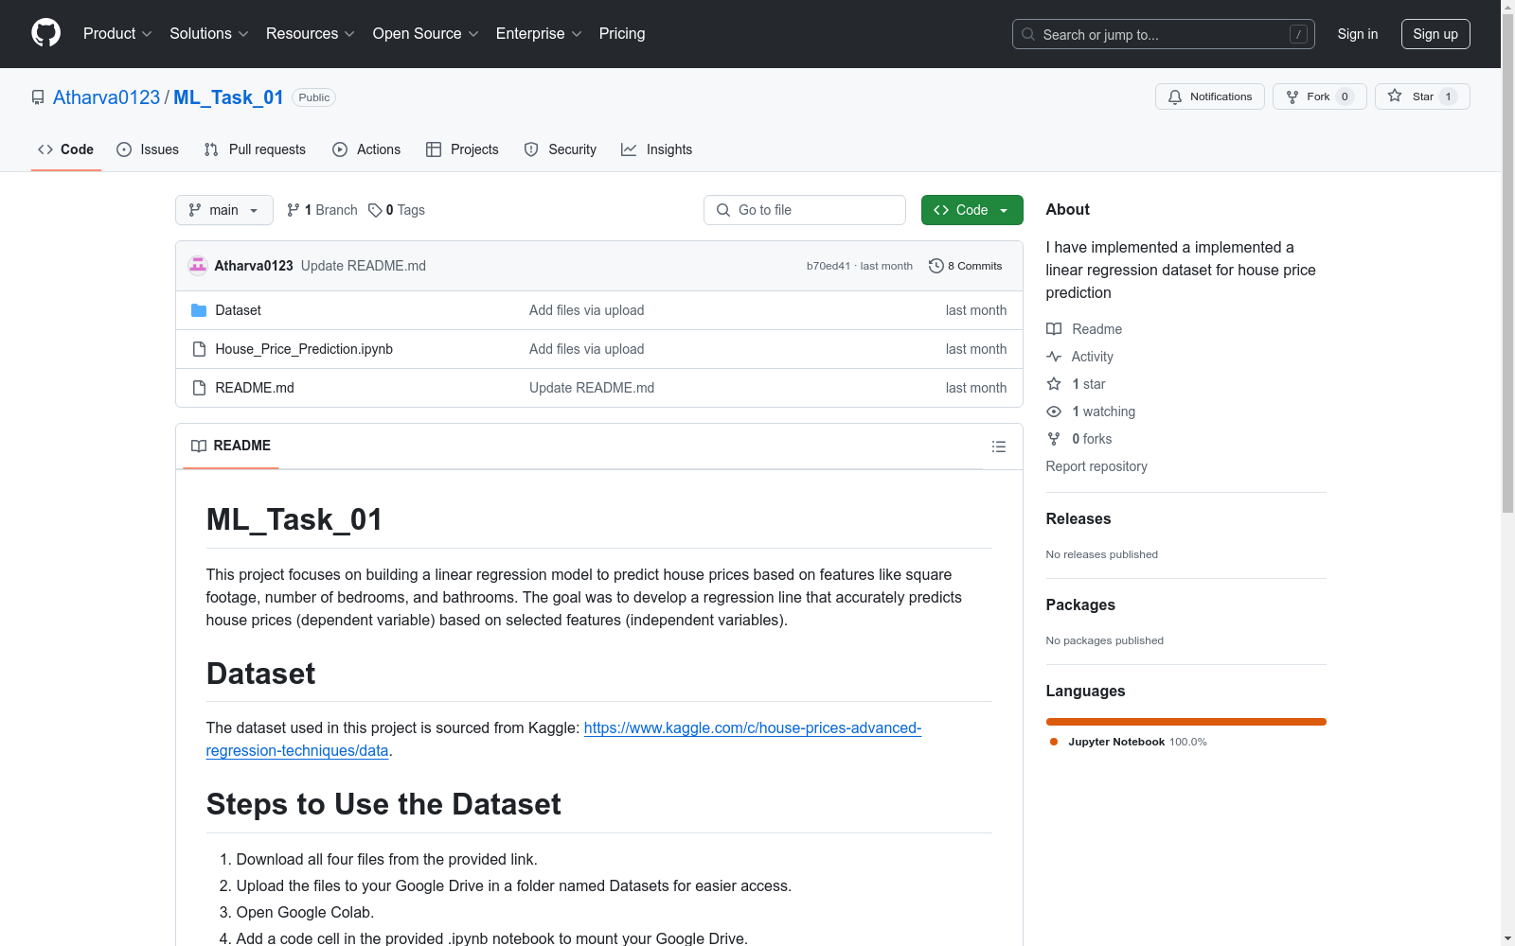
Task: Open the Pricing page
Action: click(x=622, y=33)
